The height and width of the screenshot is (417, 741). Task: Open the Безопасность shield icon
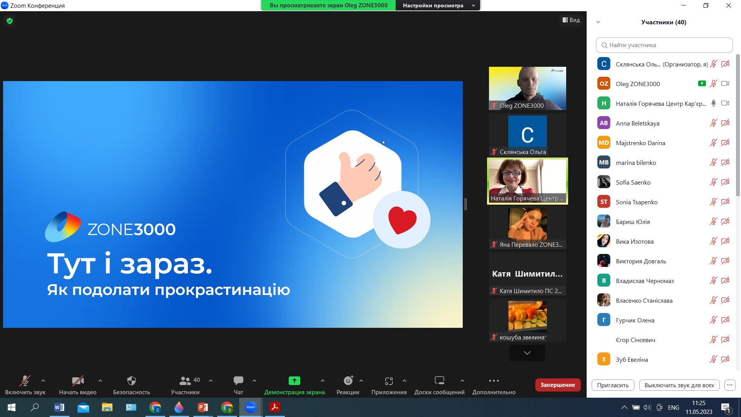[x=132, y=381]
